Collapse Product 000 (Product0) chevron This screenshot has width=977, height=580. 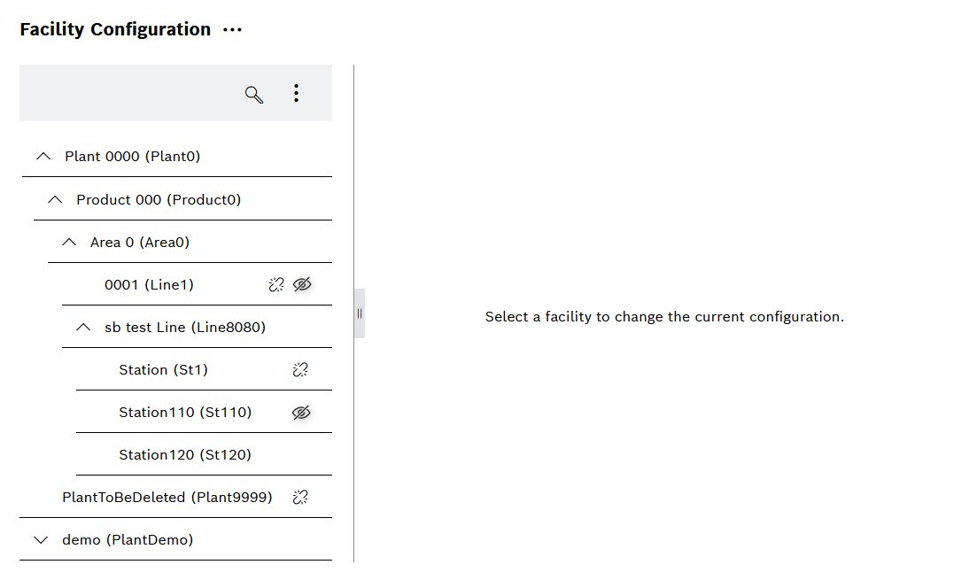55,200
